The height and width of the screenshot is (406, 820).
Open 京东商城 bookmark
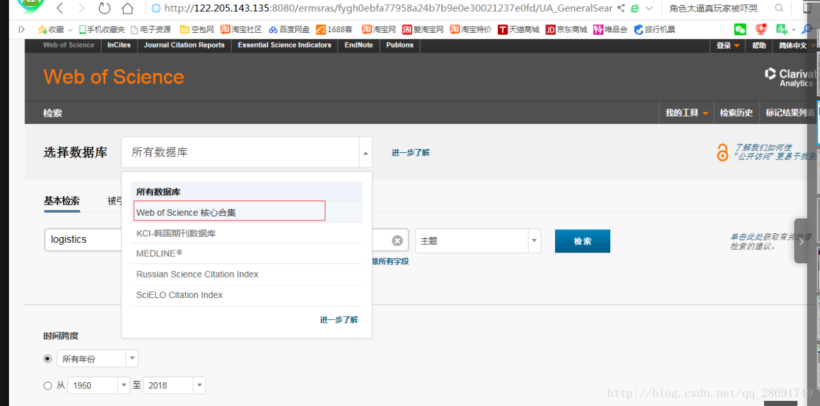pyautogui.click(x=567, y=30)
